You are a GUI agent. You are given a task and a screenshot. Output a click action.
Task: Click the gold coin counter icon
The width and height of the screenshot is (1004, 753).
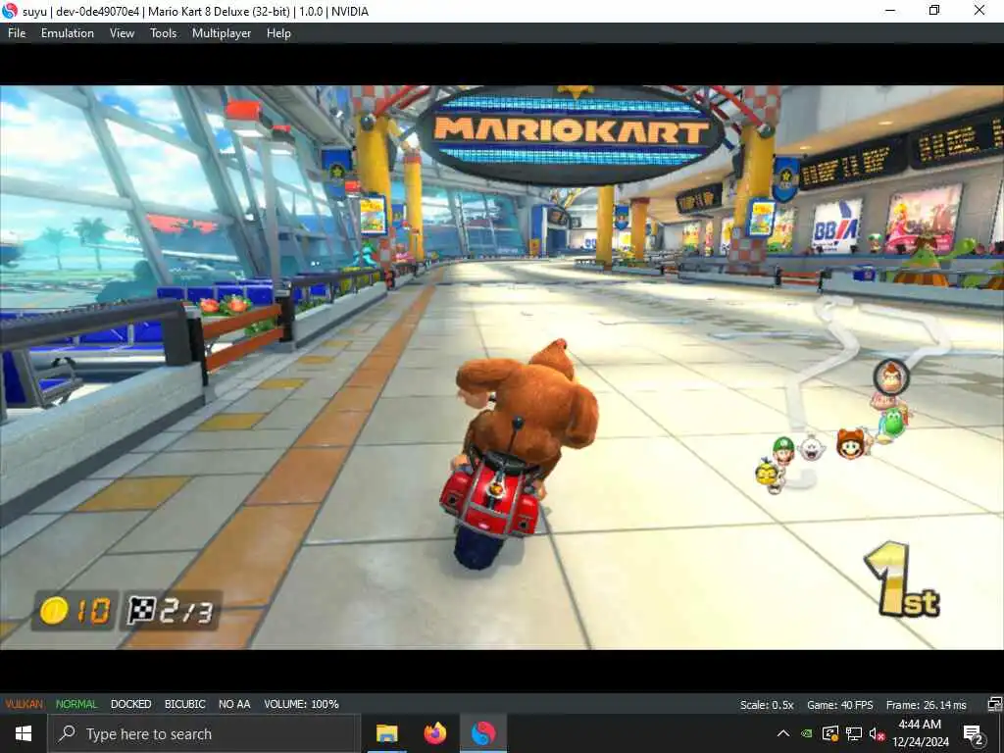(x=55, y=611)
